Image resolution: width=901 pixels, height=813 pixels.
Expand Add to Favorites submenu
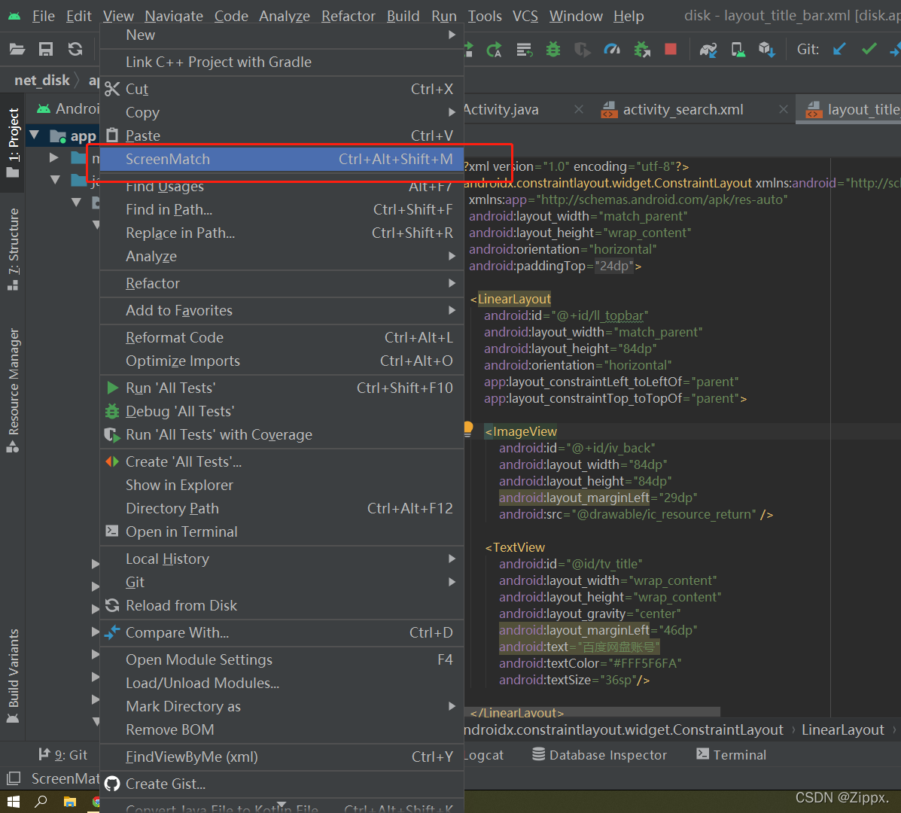click(282, 310)
